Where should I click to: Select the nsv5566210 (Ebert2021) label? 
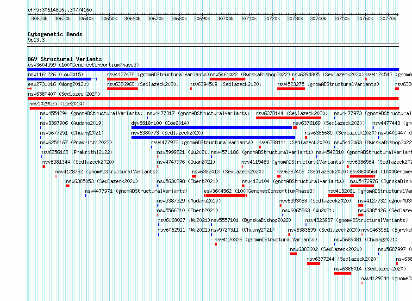click(x=187, y=210)
